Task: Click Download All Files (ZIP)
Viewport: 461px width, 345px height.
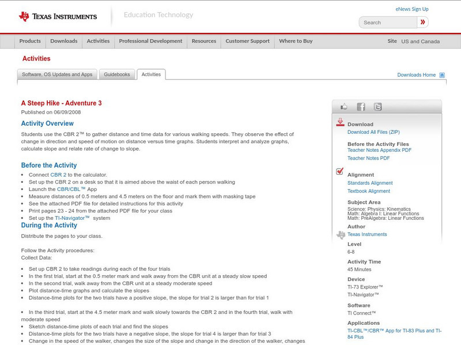Action: 373,132
